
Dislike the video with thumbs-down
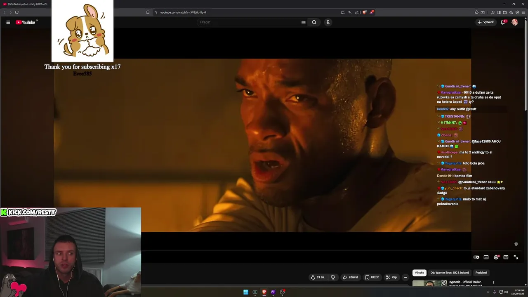[x=333, y=277]
